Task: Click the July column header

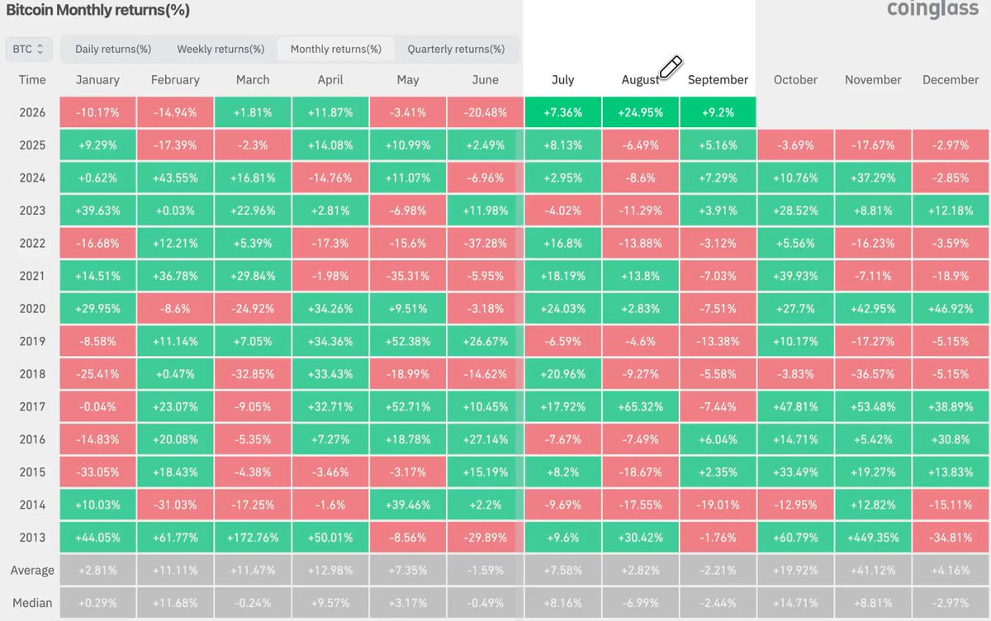Action: [562, 80]
